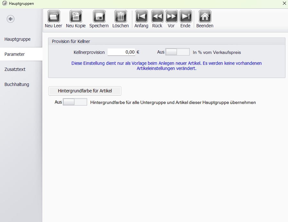Toggle 'In % vom Verkaufspreis' switch
The height and width of the screenshot is (222, 288).
point(177,52)
